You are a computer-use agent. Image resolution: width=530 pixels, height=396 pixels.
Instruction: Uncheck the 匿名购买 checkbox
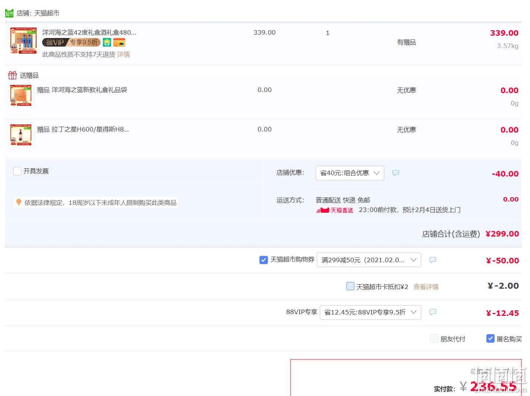tap(490, 339)
